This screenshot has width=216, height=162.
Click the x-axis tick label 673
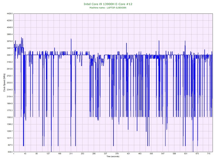pyautogui.click(x=197, y=154)
